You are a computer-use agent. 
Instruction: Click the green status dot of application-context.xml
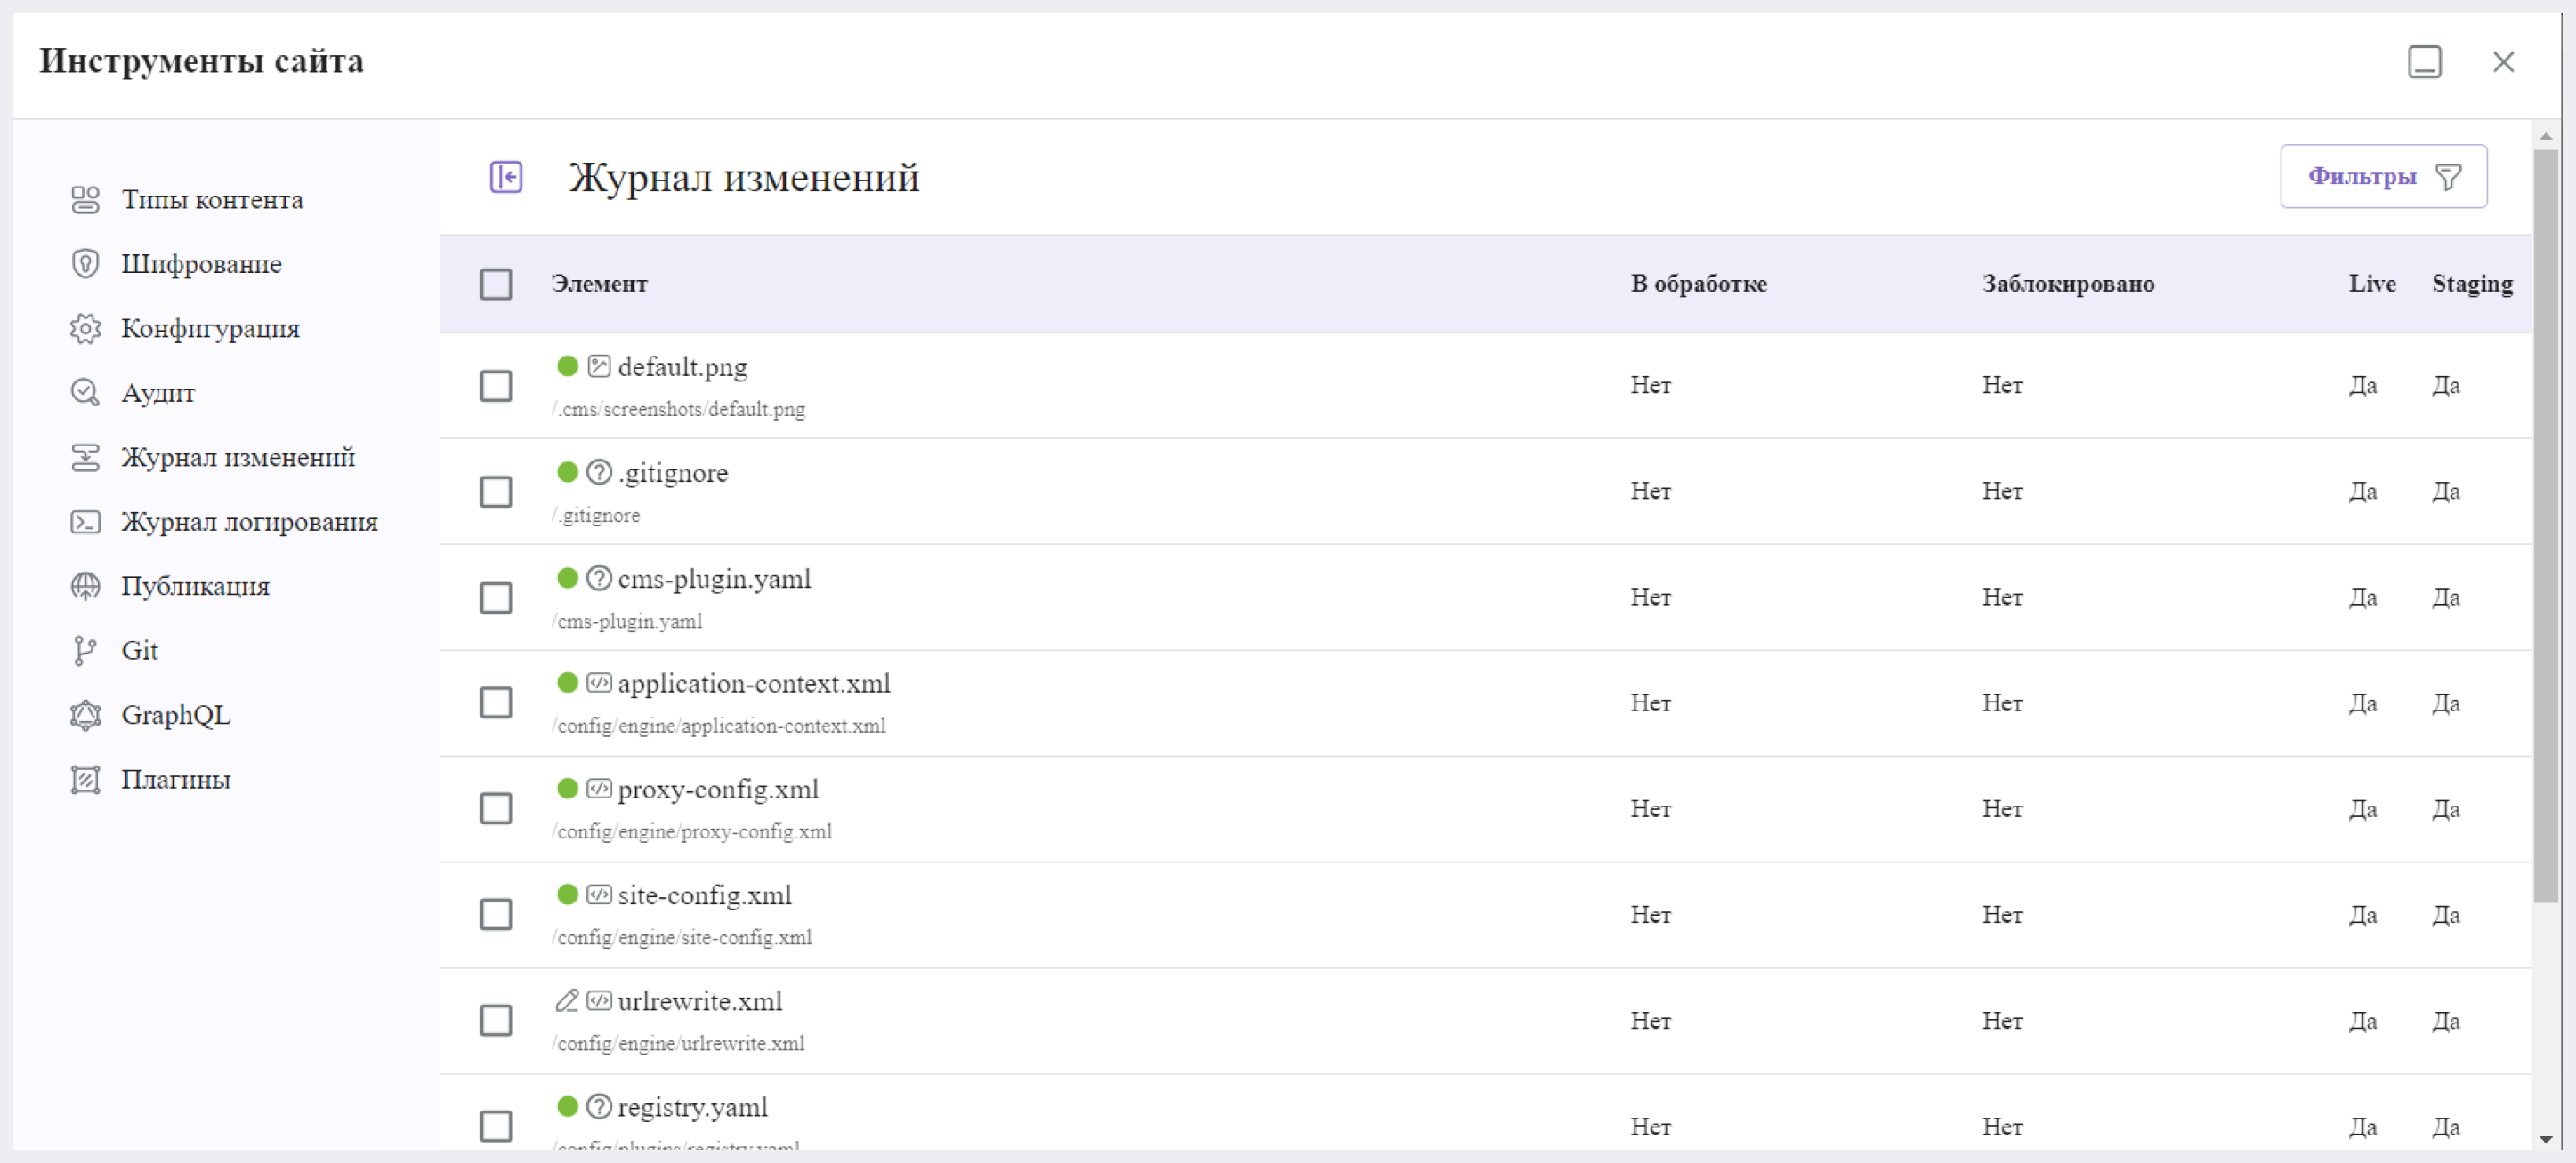tap(567, 682)
